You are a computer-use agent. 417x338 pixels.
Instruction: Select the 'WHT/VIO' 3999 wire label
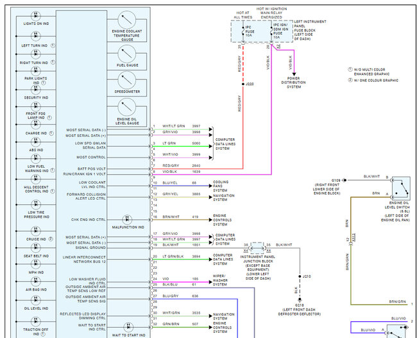tap(170, 154)
